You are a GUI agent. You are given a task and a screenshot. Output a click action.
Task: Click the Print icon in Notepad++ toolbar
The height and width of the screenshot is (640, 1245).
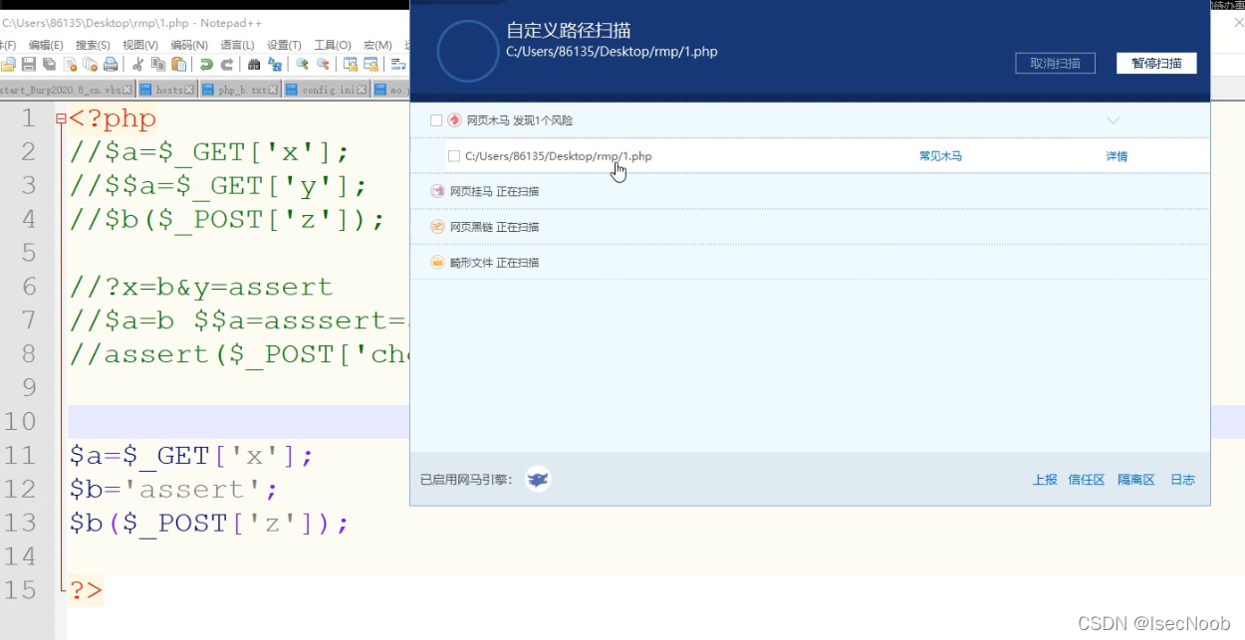pyautogui.click(x=111, y=65)
